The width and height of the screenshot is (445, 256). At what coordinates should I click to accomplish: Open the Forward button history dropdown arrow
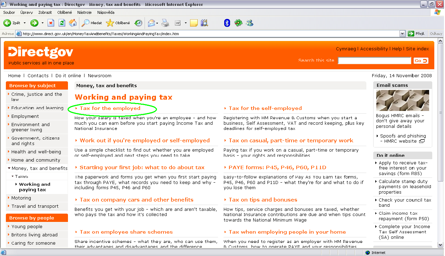(42, 23)
